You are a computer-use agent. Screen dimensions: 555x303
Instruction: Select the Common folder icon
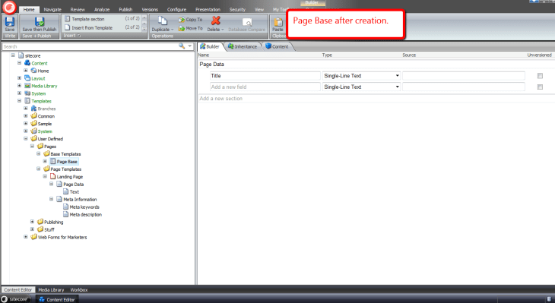[x=33, y=115]
